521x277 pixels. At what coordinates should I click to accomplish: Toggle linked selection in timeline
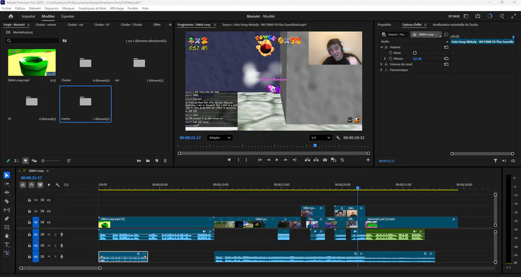tap(40, 185)
